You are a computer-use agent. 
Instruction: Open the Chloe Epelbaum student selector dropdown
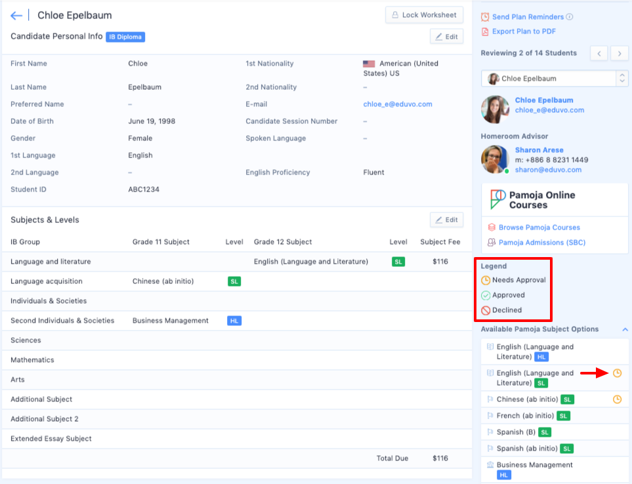[x=554, y=79]
